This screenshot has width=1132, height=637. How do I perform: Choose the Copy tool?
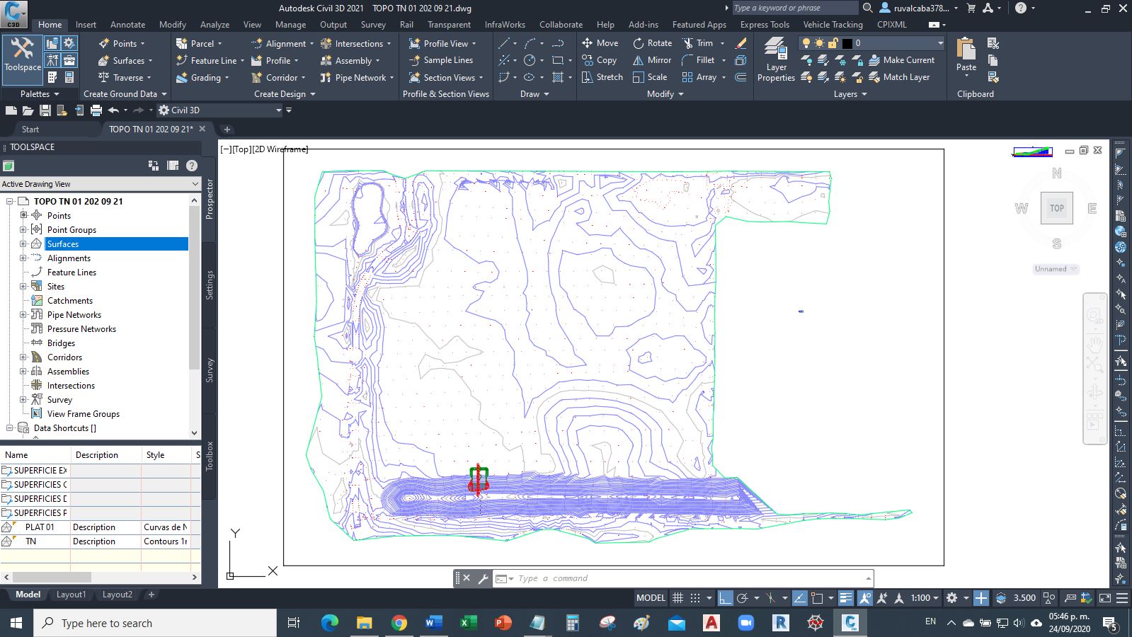click(599, 60)
